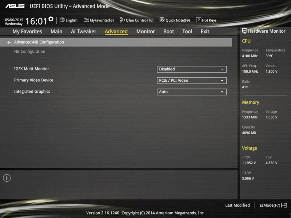This screenshot has width=291, height=218.
Task: Click the globe language icon
Action: (62, 20)
